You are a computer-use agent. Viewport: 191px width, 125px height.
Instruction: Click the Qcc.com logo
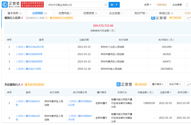tap(10, 4)
